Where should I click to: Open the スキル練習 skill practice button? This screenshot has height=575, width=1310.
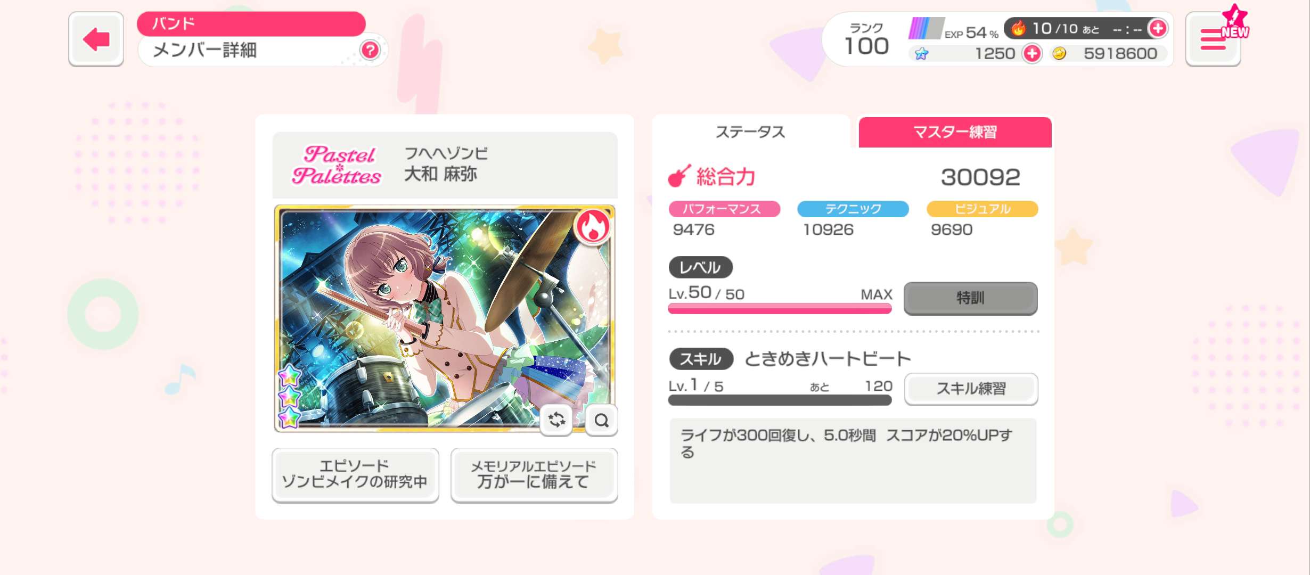[x=971, y=389]
